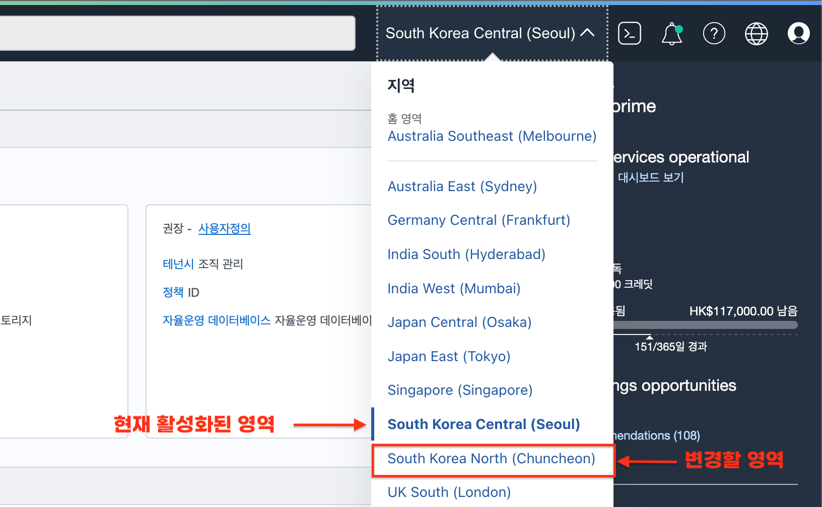Click the 151/365일 경과 text
The height and width of the screenshot is (507, 822).
pos(671,347)
